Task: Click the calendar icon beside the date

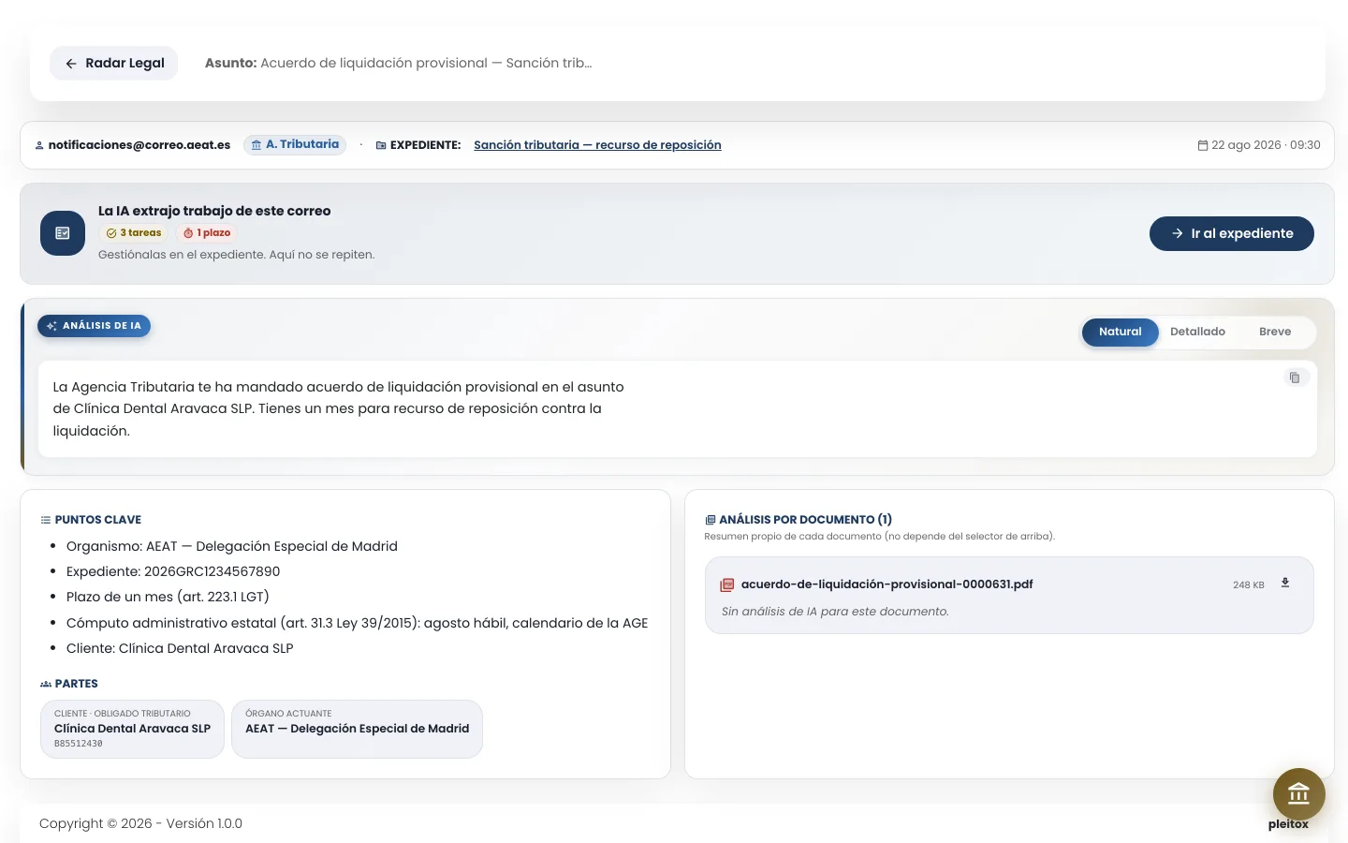Action: [1203, 145]
